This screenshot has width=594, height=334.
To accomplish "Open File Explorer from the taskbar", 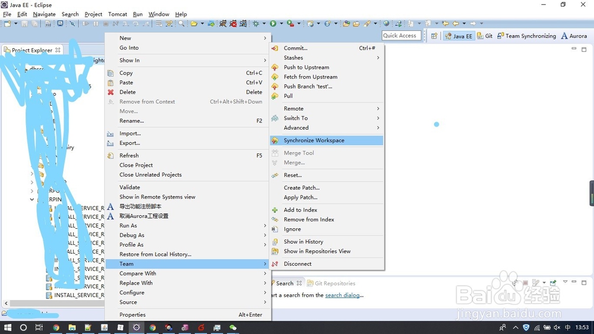I will 72,327.
